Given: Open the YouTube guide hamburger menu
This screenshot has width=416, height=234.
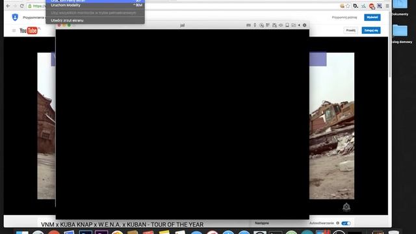Looking at the screenshot, I should [14, 31].
